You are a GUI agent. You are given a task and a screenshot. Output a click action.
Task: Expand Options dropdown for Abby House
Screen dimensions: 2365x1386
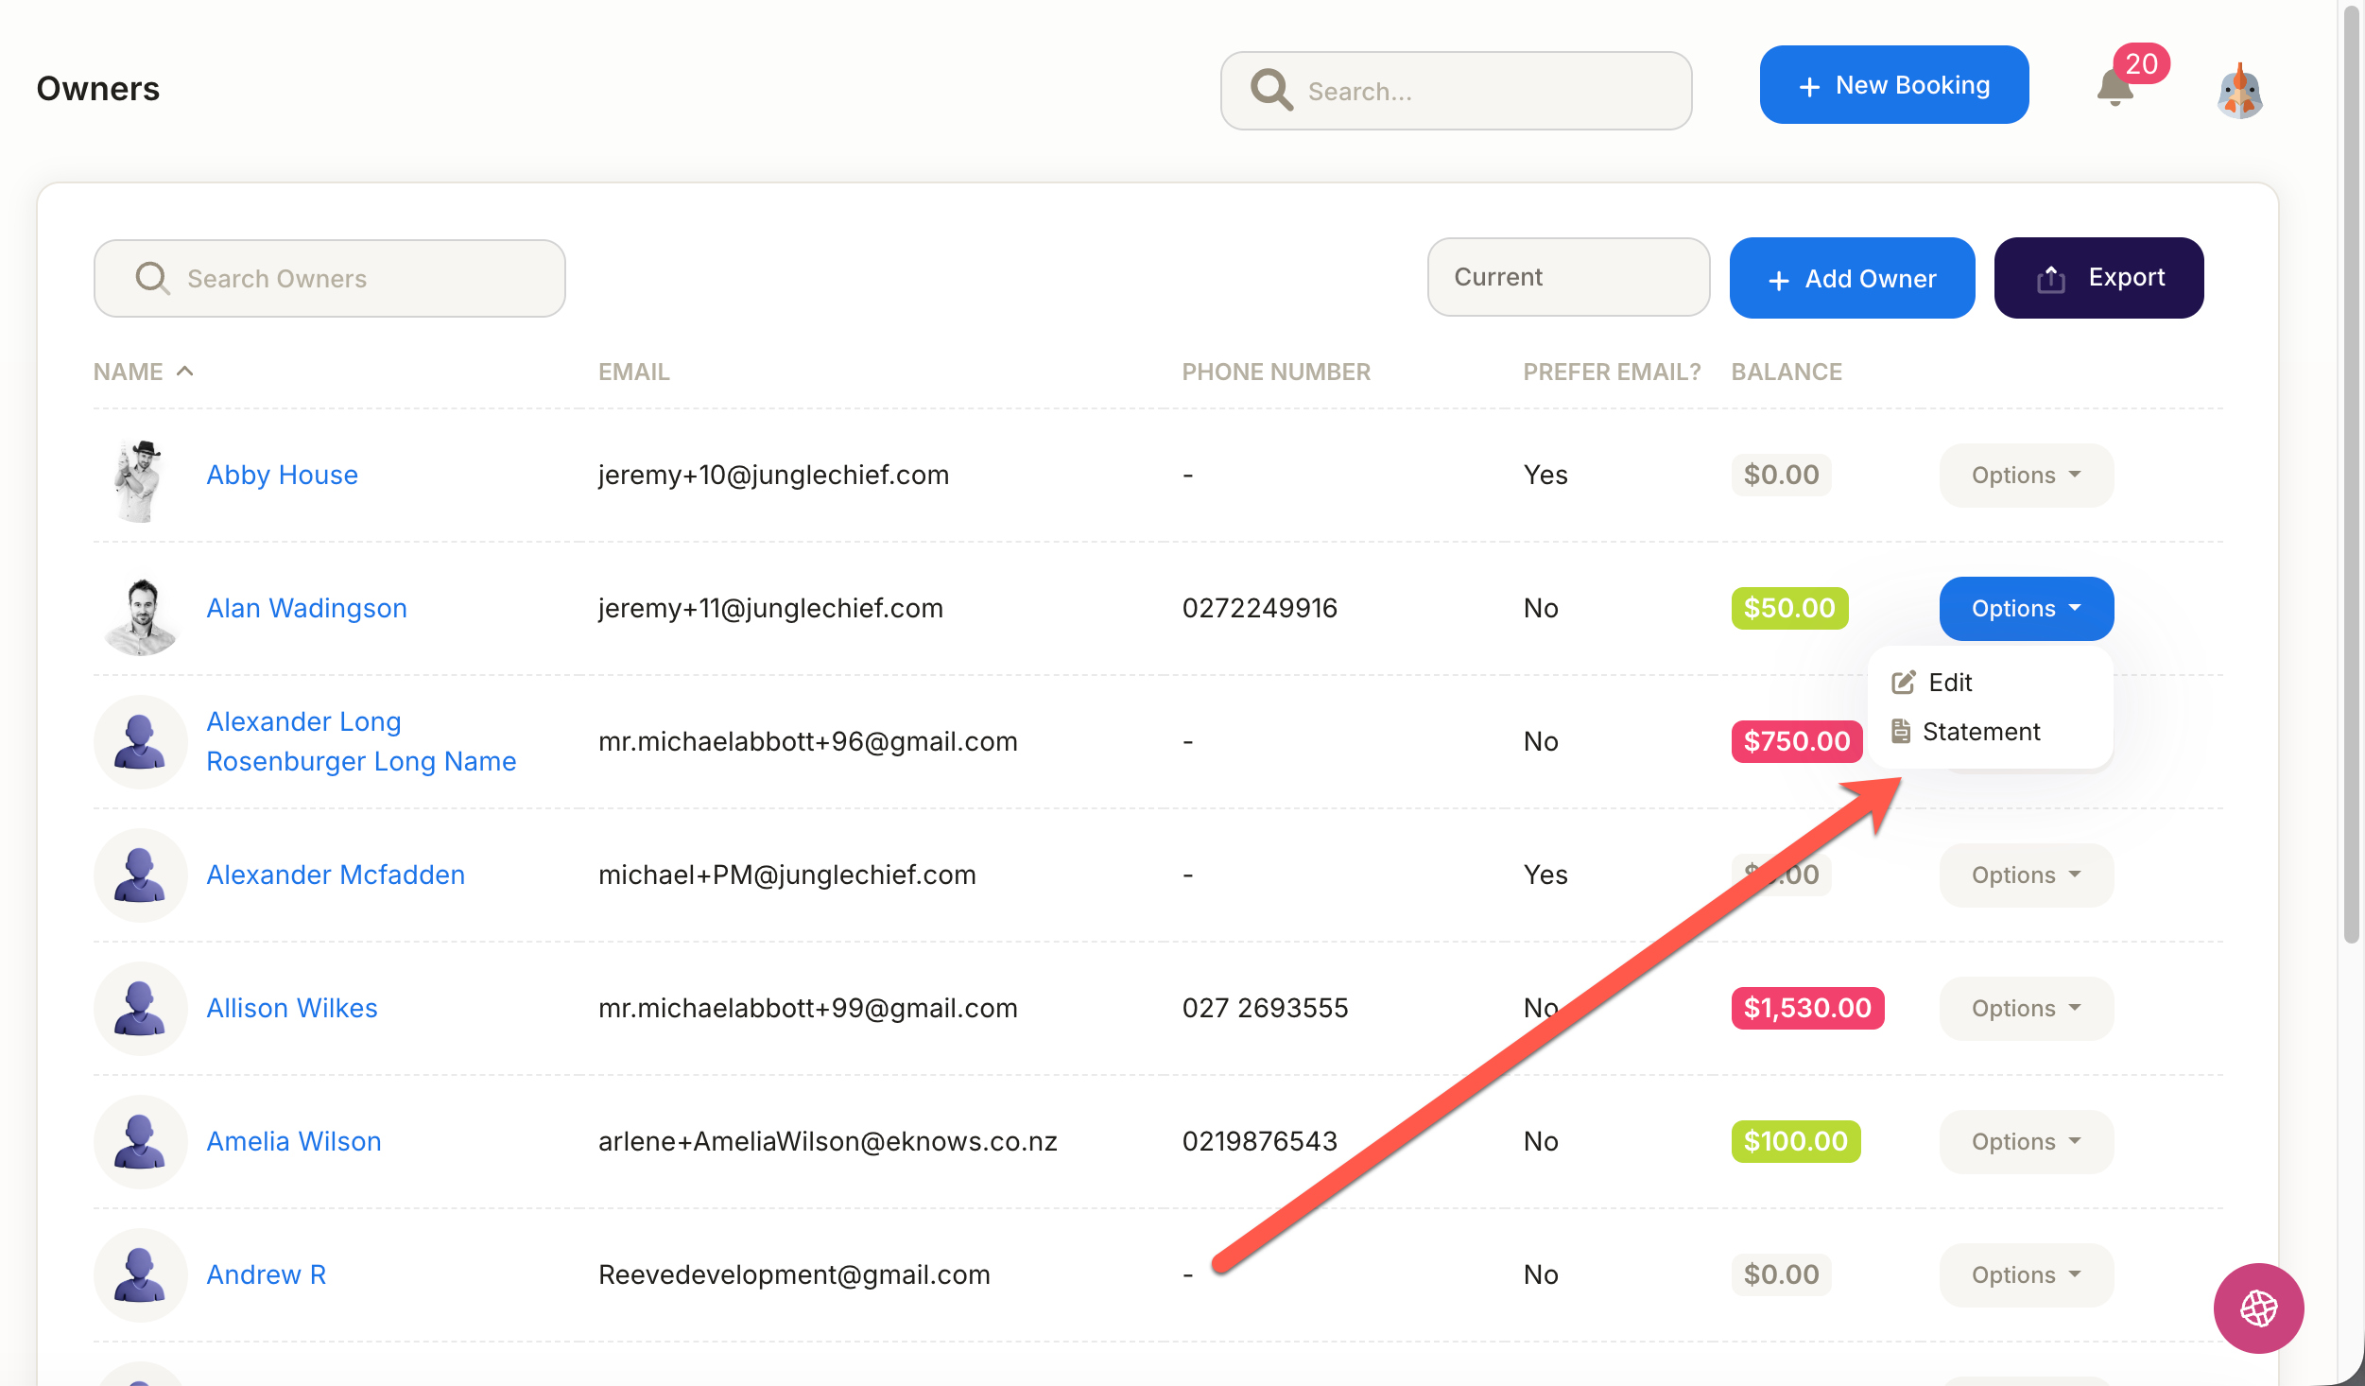pyautogui.click(x=2026, y=476)
